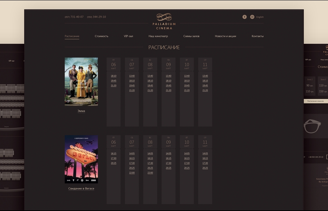Click the 10 Март date header for Вегасе
328x211 pixels.
tap(187, 142)
